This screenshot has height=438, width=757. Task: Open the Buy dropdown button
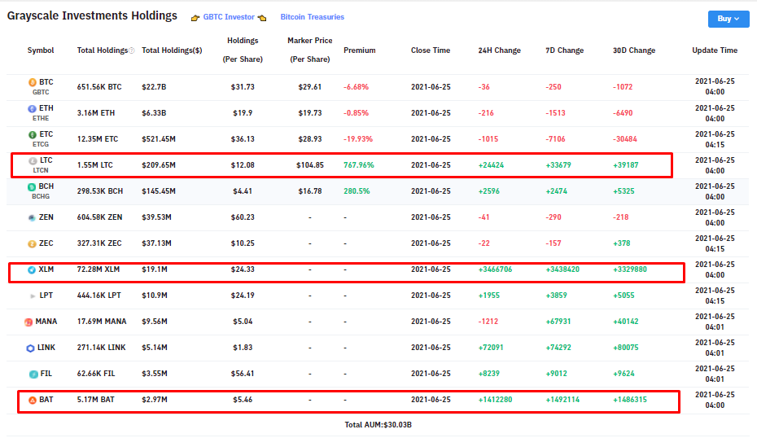pyautogui.click(x=729, y=19)
